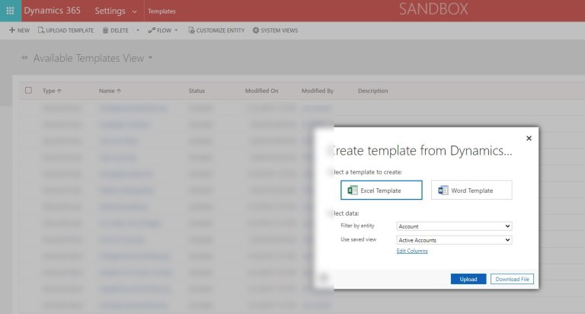
Task: Select the Excel Template option
Action: [382, 190]
